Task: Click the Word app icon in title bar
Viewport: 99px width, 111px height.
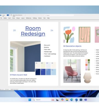Action: (x=1, y=15)
